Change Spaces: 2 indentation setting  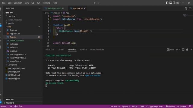pyautogui.click(x=126, y=106)
